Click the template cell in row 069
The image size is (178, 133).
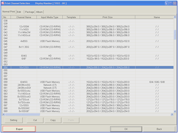pos(71,111)
